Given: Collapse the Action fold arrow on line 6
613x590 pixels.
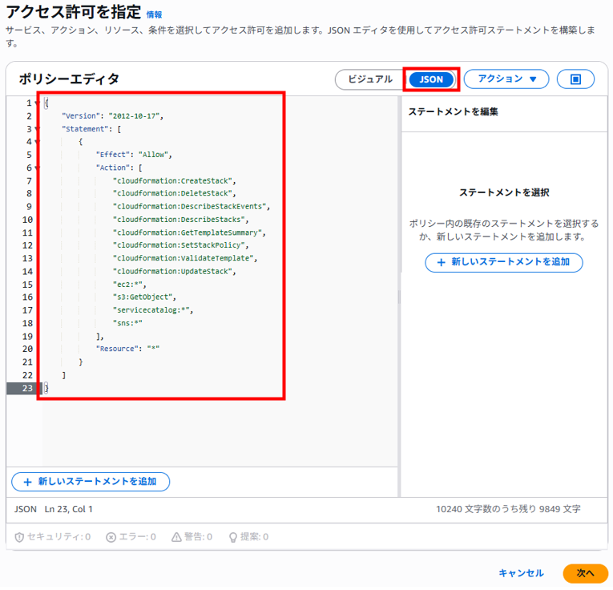Looking at the screenshot, I should coord(37,168).
